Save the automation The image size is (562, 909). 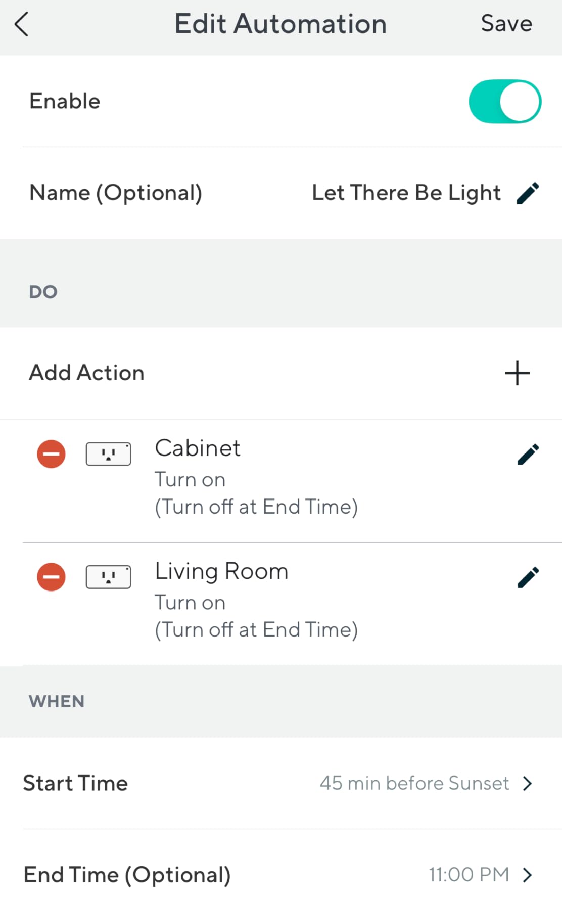click(506, 24)
